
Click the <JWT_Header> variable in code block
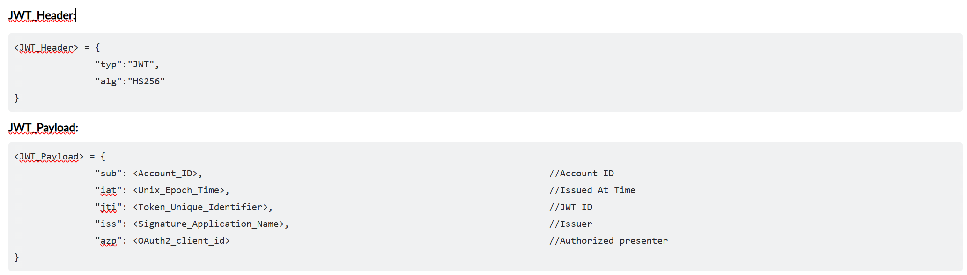[46, 48]
